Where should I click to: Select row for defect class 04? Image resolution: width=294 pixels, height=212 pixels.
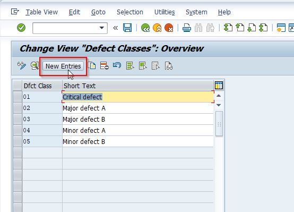[x=18, y=130]
